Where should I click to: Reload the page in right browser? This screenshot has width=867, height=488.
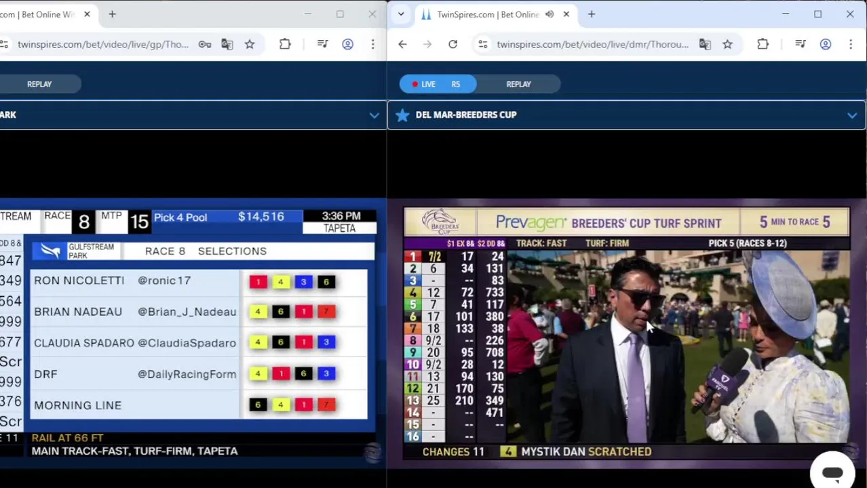[452, 45]
